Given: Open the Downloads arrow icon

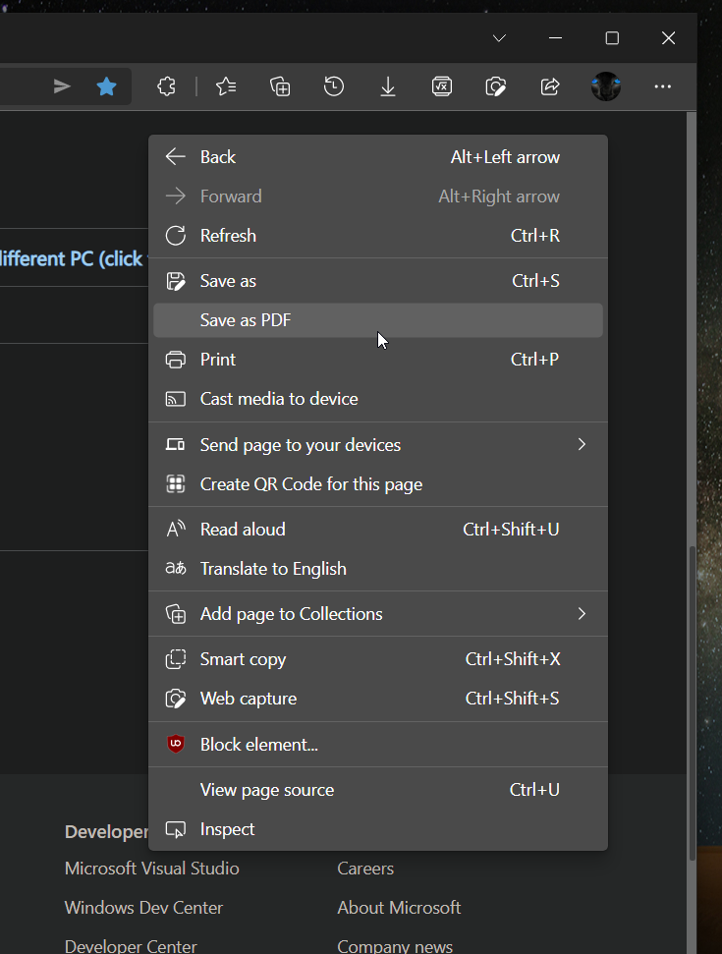Looking at the screenshot, I should pos(388,87).
